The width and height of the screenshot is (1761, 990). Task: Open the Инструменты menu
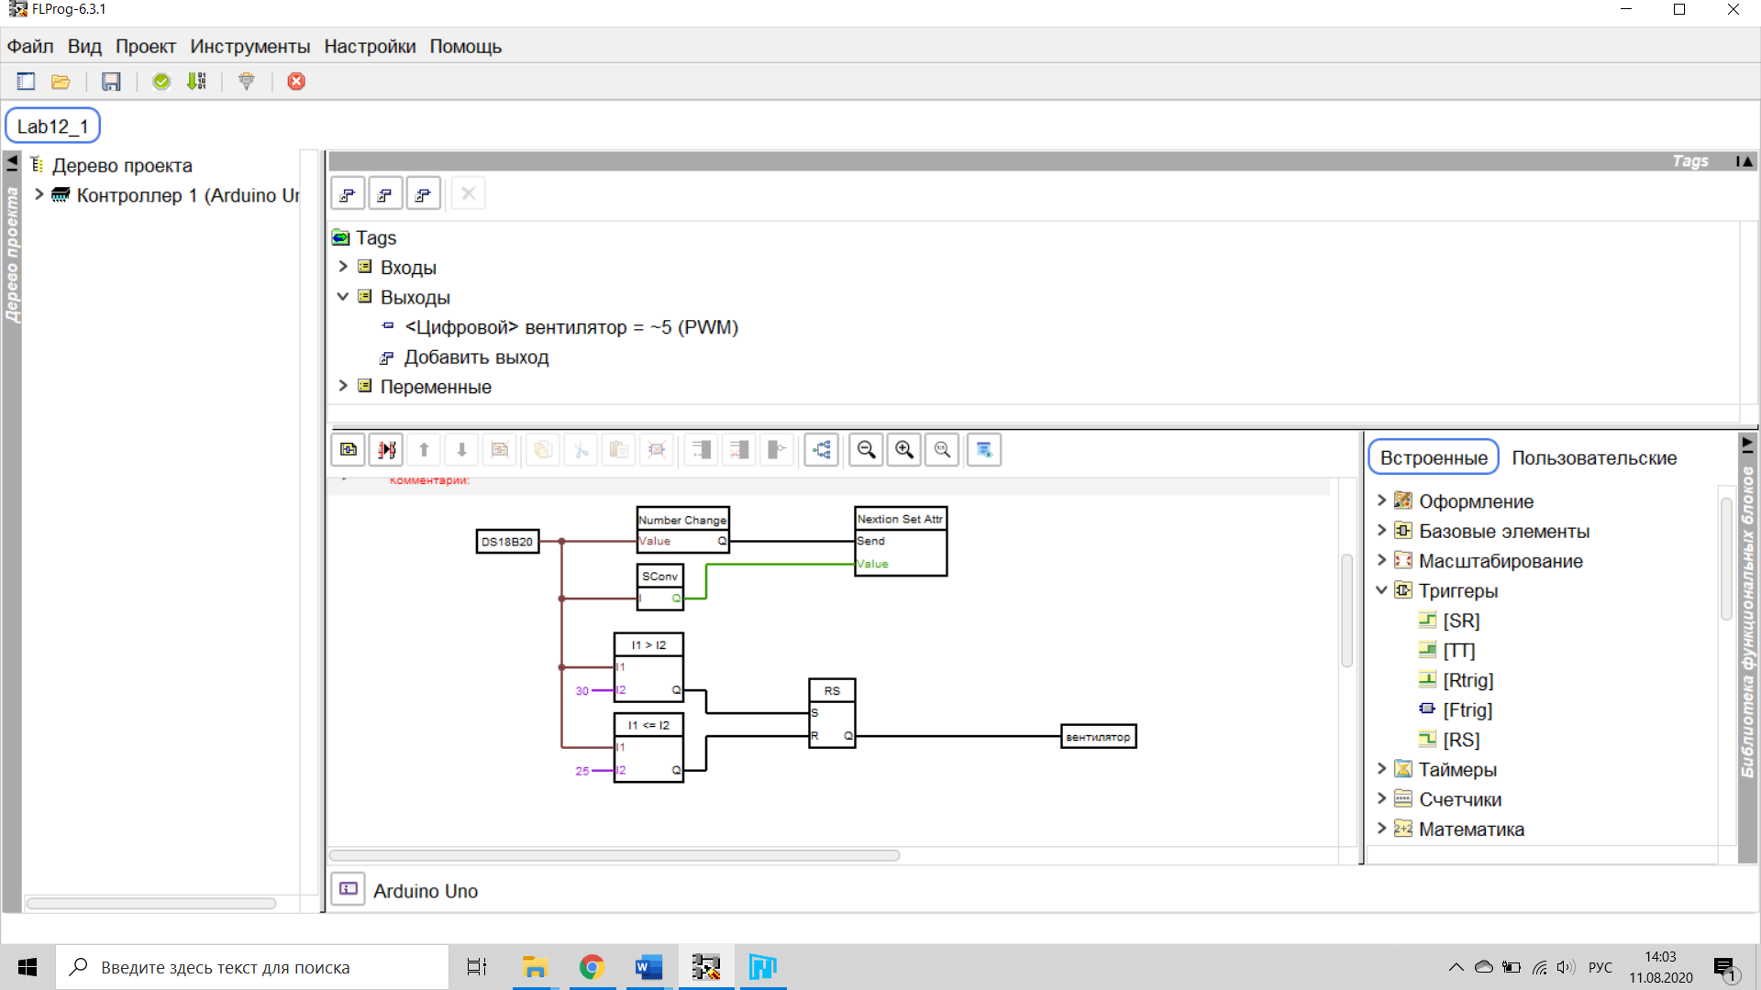point(249,47)
